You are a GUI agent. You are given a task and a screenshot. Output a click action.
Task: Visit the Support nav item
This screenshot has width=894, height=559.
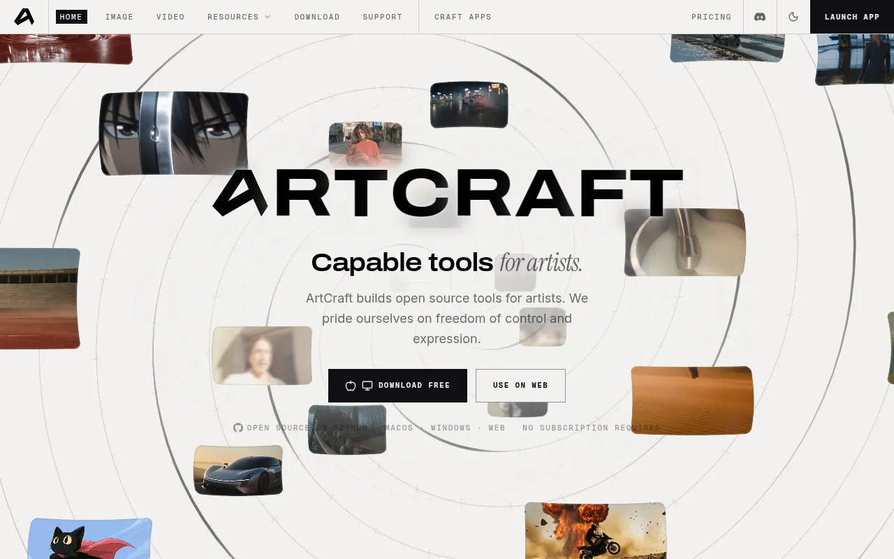[383, 17]
